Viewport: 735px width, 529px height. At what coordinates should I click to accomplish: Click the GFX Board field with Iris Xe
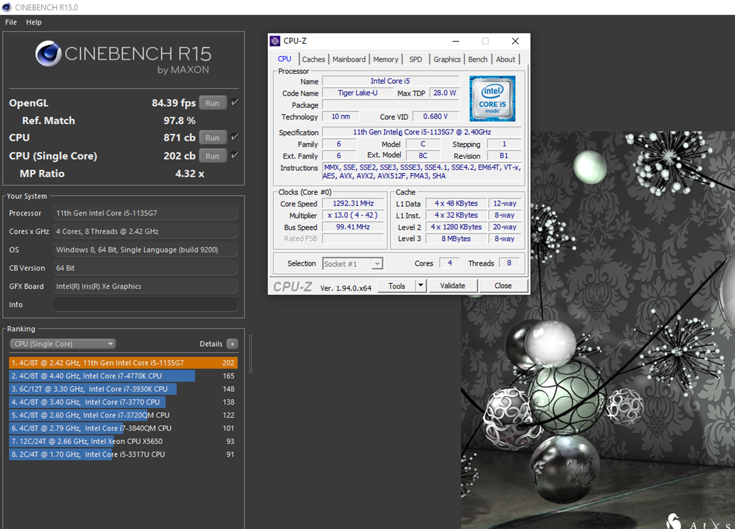(x=145, y=286)
